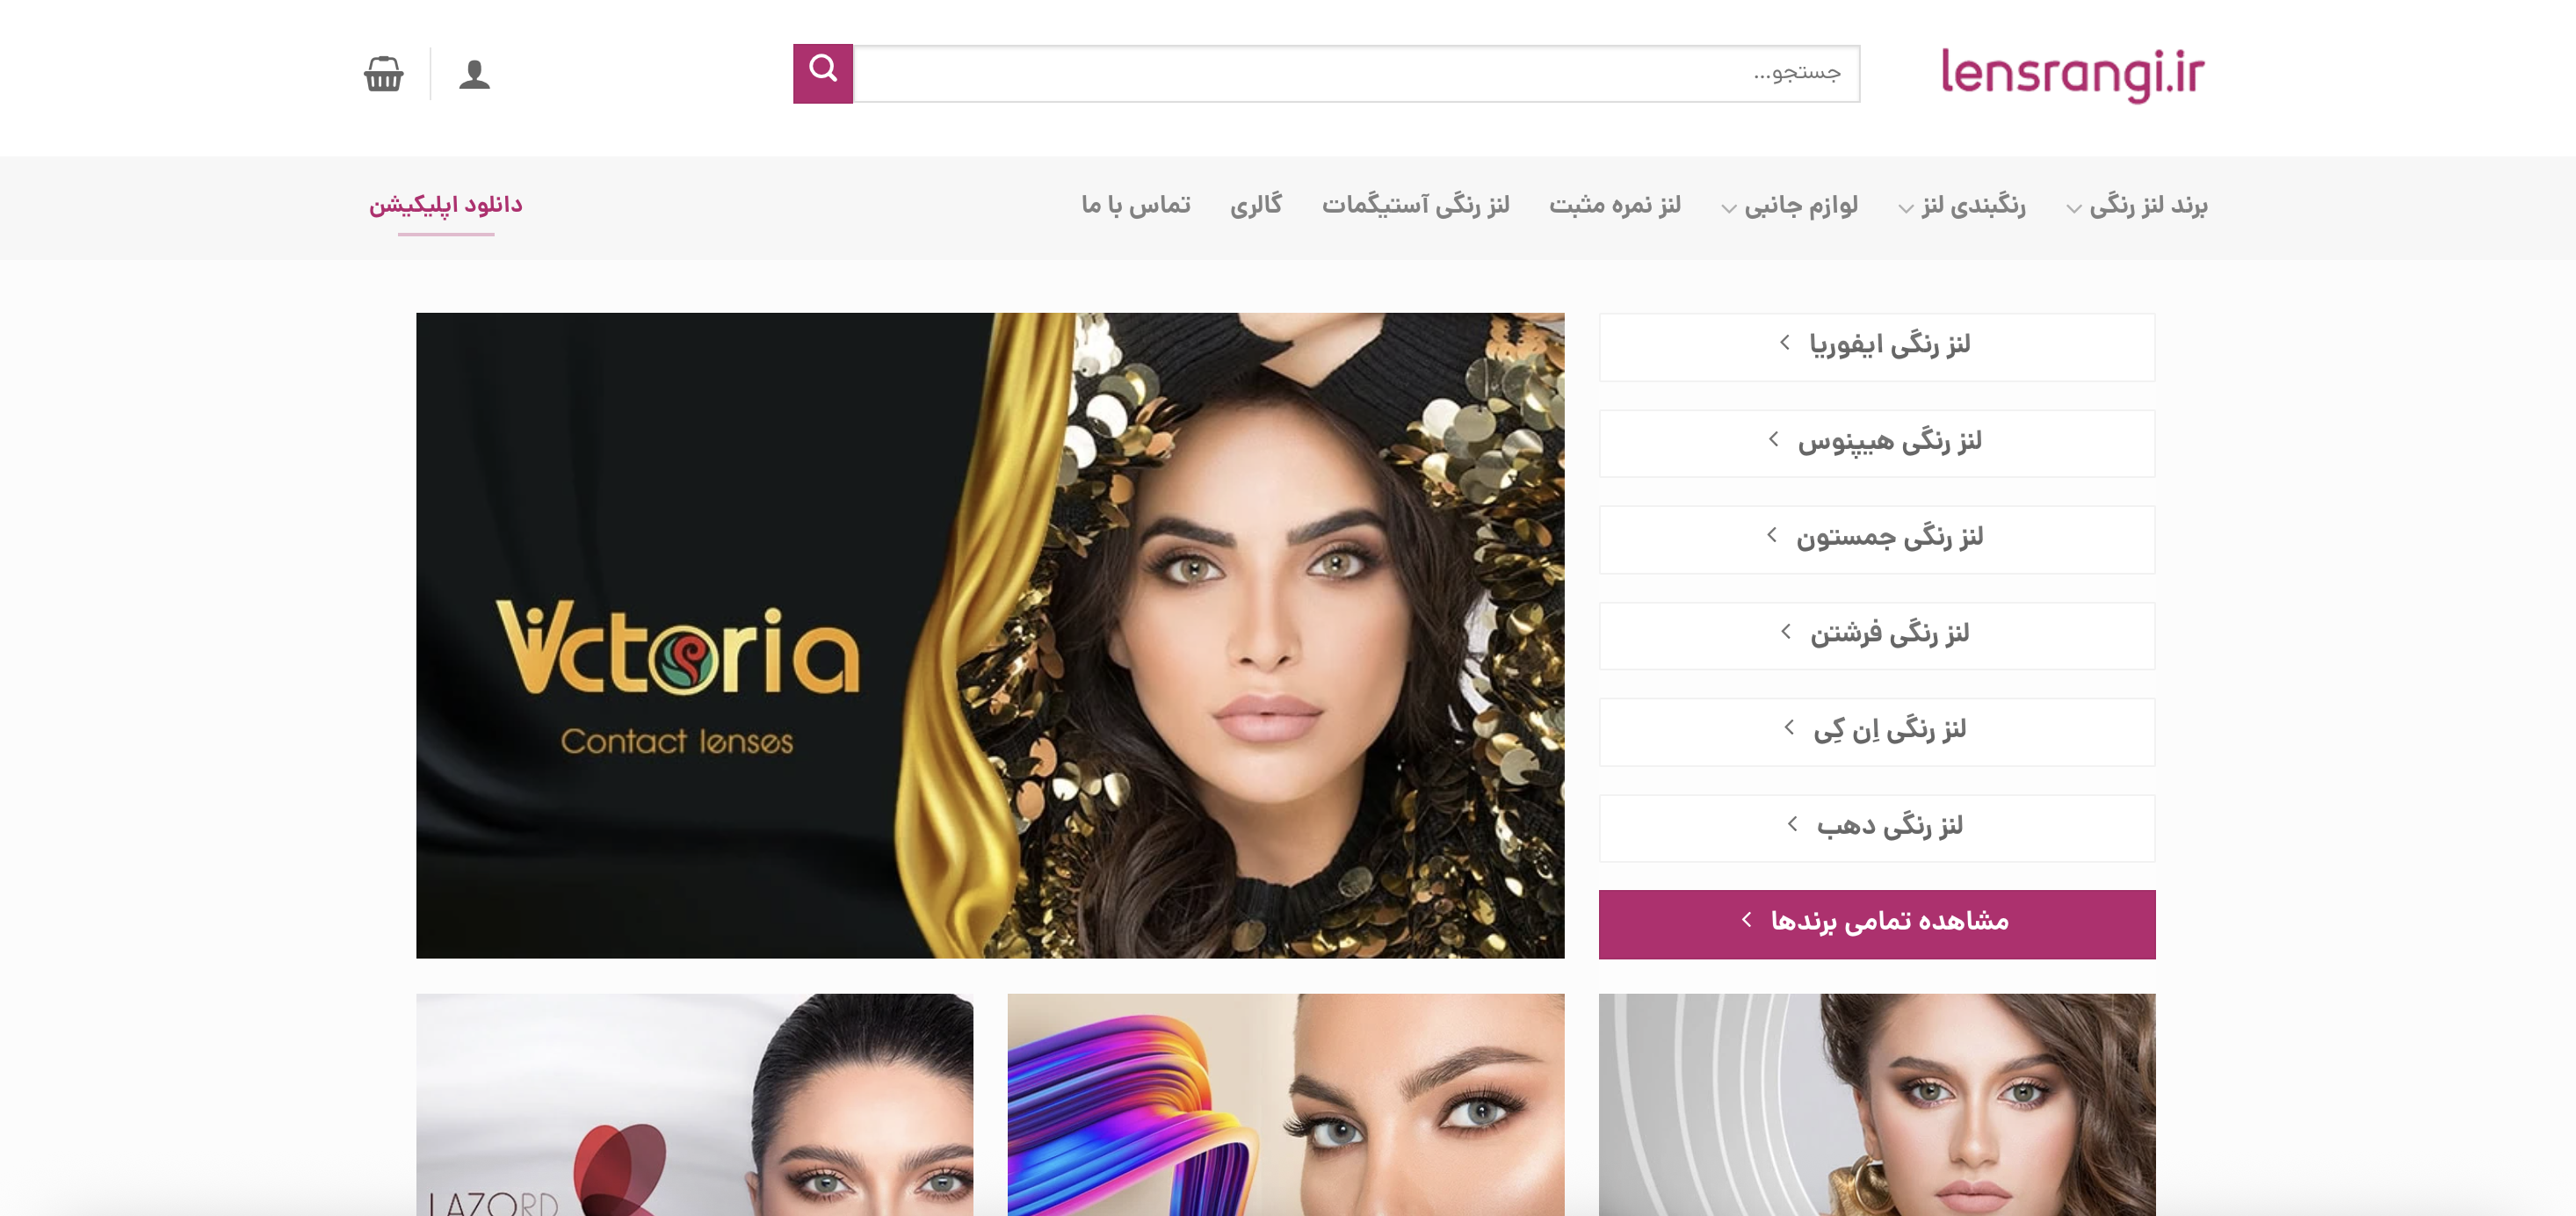This screenshot has height=1216, width=2576.
Task: Click inside the جستجو search field
Action: [1357, 73]
